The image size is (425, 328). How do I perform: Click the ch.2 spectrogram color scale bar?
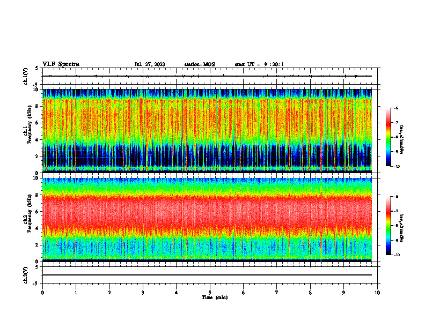pyautogui.click(x=388, y=226)
